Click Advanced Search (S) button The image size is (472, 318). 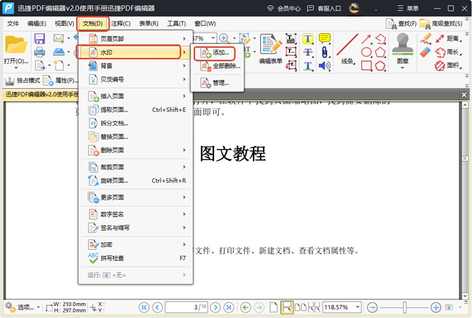point(441,23)
